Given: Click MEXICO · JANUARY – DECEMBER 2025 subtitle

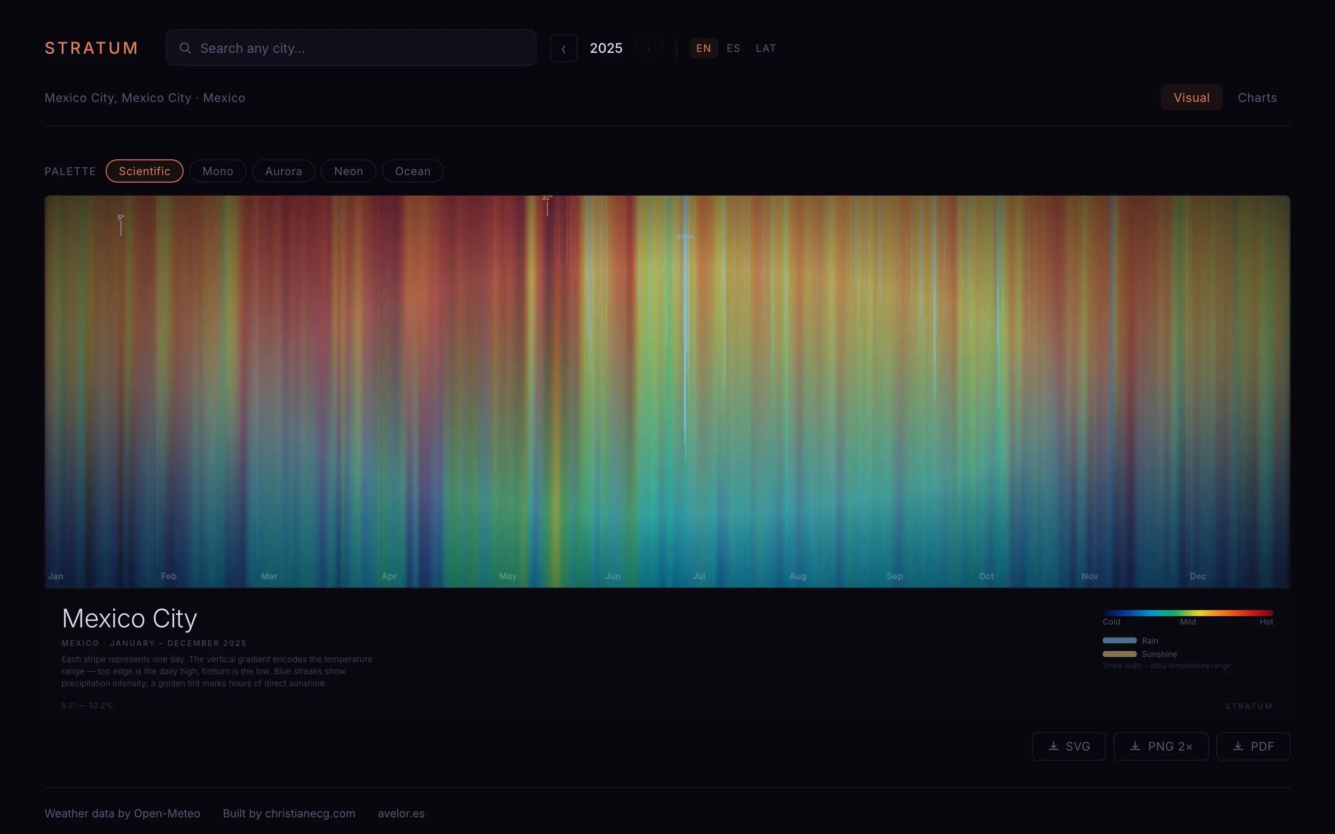Looking at the screenshot, I should coord(154,643).
